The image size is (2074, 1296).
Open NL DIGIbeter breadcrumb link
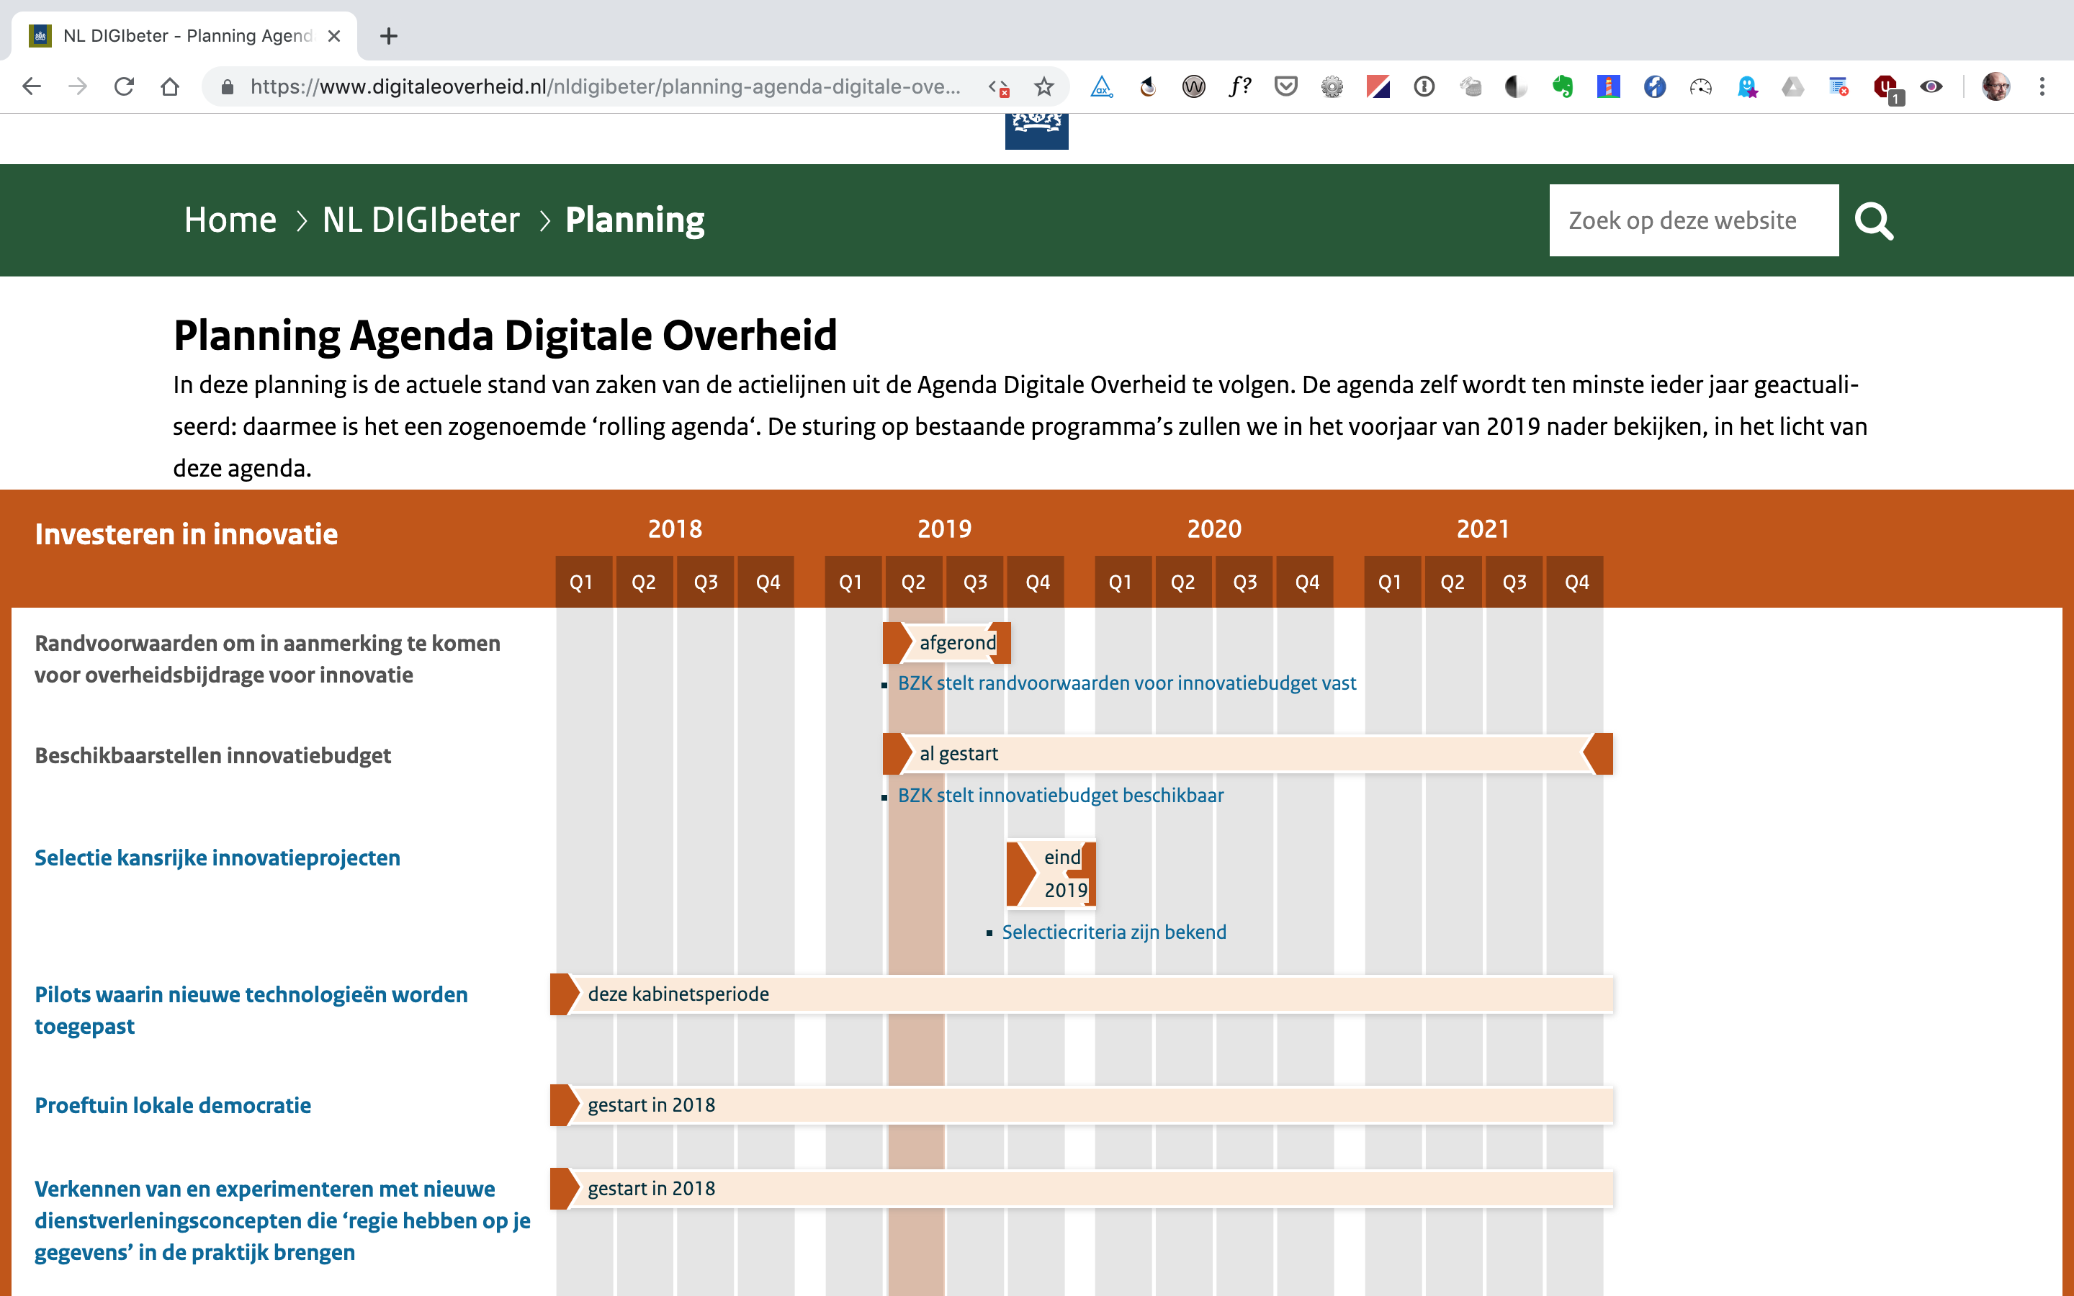(x=421, y=220)
